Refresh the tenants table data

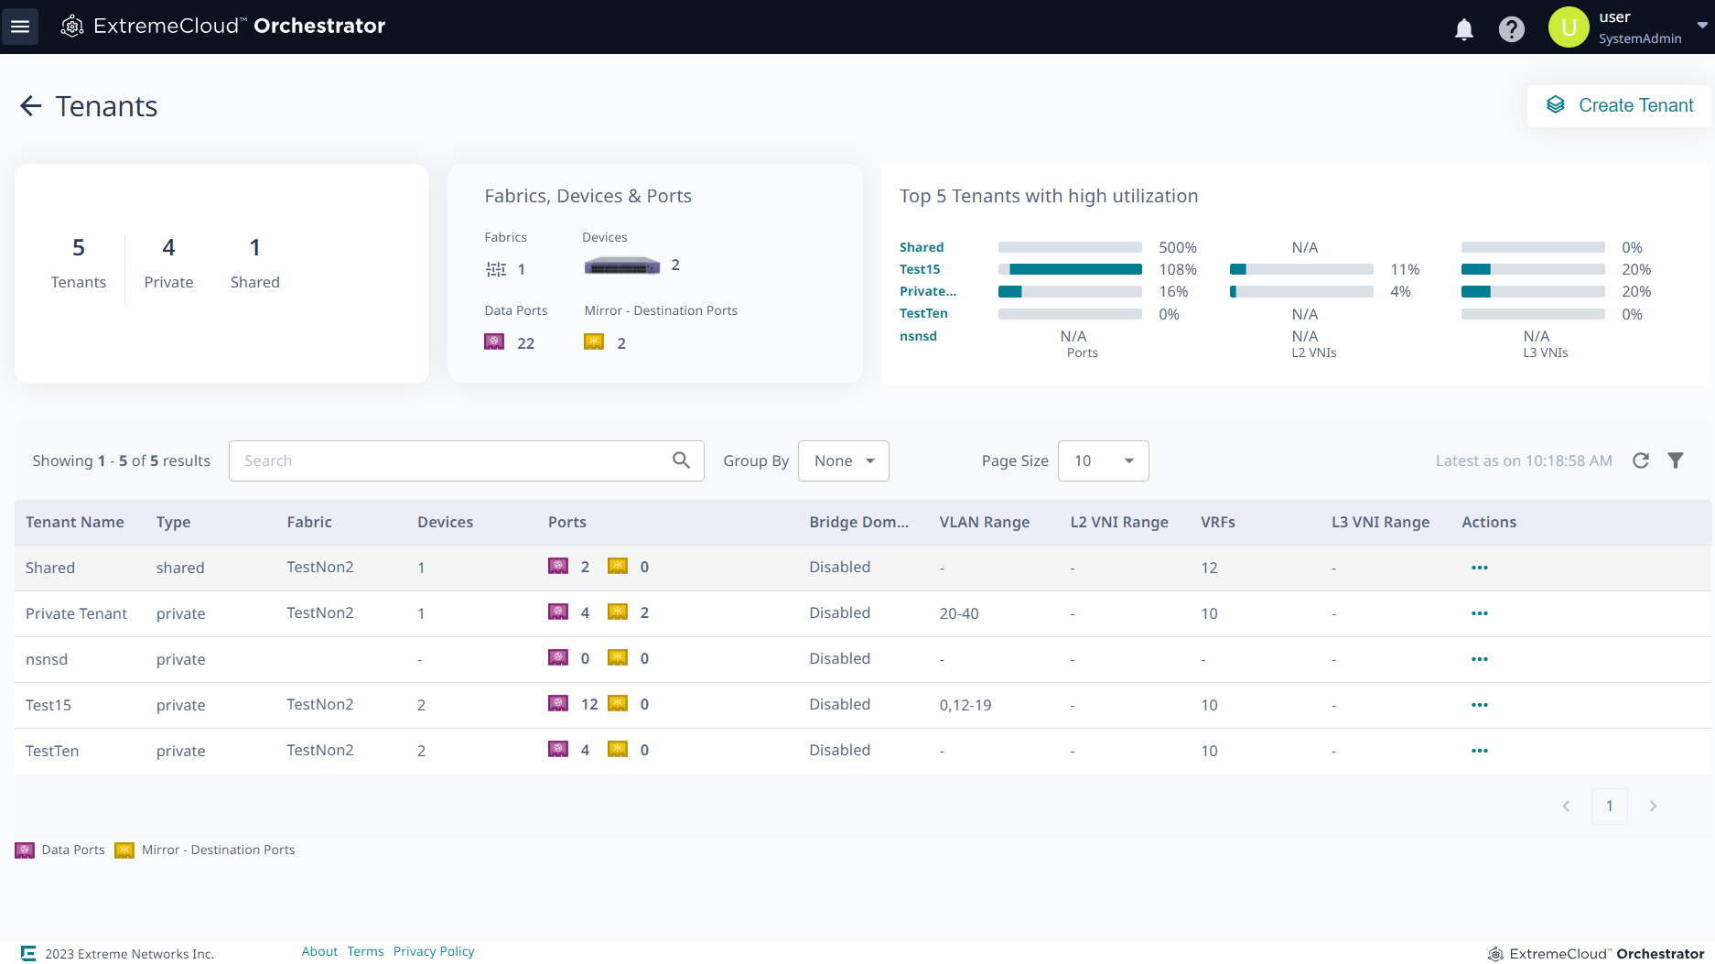(1641, 460)
